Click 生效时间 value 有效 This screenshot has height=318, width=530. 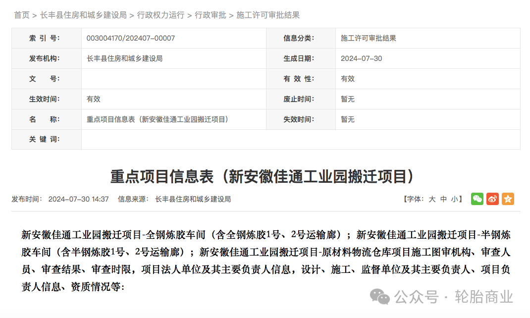(93, 99)
